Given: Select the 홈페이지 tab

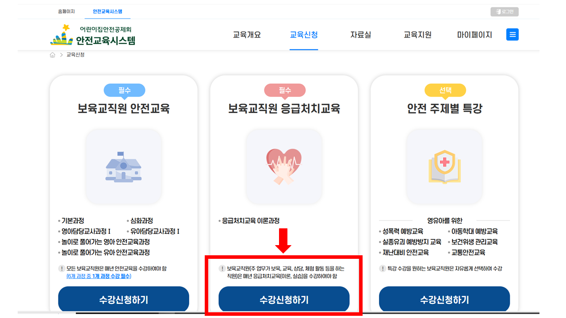Looking at the screenshot, I should click(x=66, y=11).
